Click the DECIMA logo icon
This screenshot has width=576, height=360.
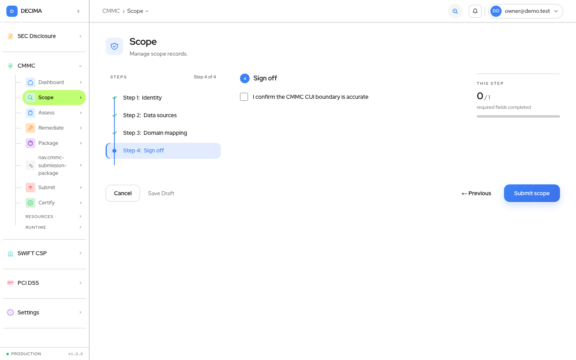[x=12, y=11]
